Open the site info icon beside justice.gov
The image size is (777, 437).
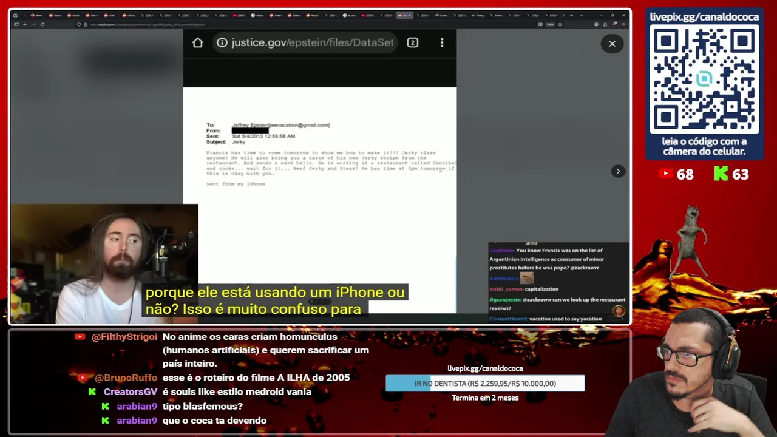[x=222, y=42]
